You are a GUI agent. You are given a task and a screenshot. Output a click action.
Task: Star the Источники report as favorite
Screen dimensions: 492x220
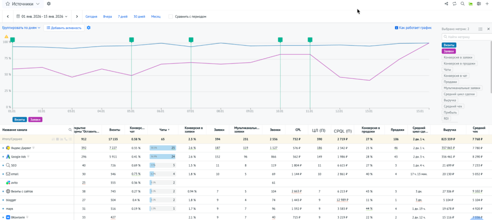point(7,4)
